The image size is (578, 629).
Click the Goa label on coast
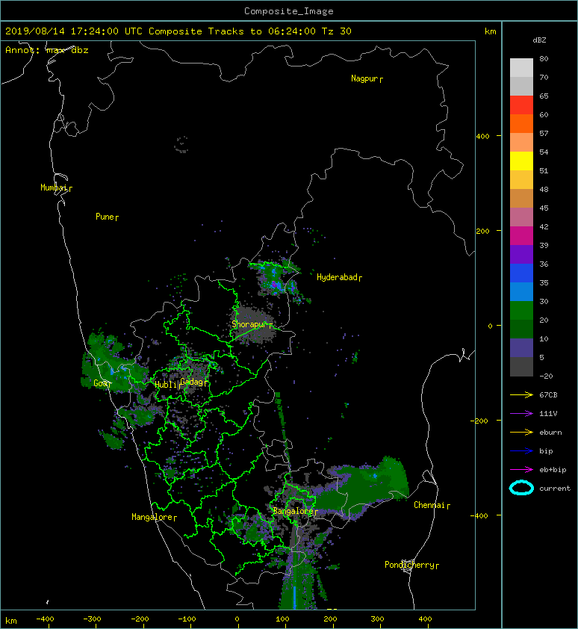click(x=100, y=383)
